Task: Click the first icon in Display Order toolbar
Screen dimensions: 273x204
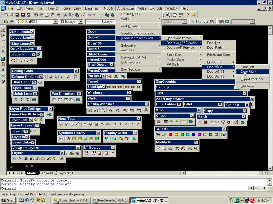Action: tap(107, 138)
